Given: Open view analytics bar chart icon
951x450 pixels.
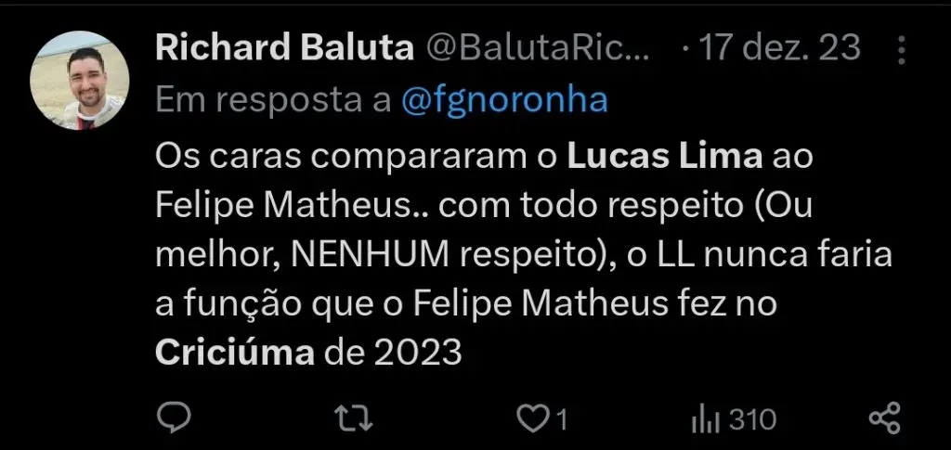Looking at the screenshot, I should pos(705,419).
